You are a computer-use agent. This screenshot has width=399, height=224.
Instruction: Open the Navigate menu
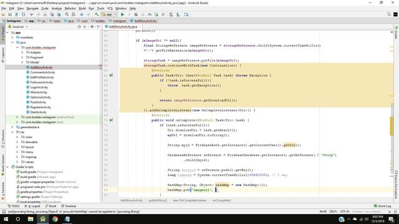tap(32, 8)
